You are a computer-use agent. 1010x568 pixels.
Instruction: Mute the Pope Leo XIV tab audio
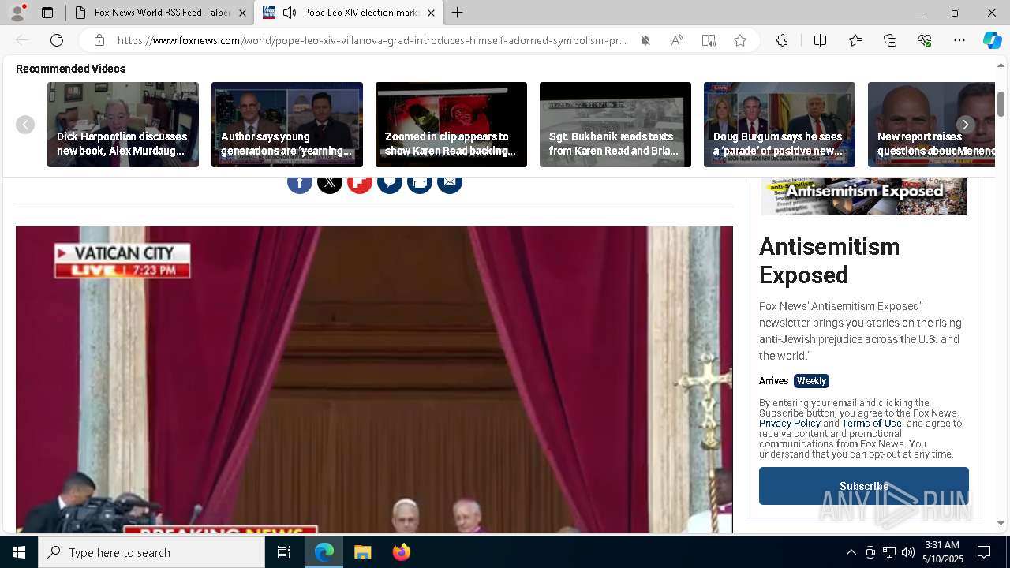click(x=290, y=13)
